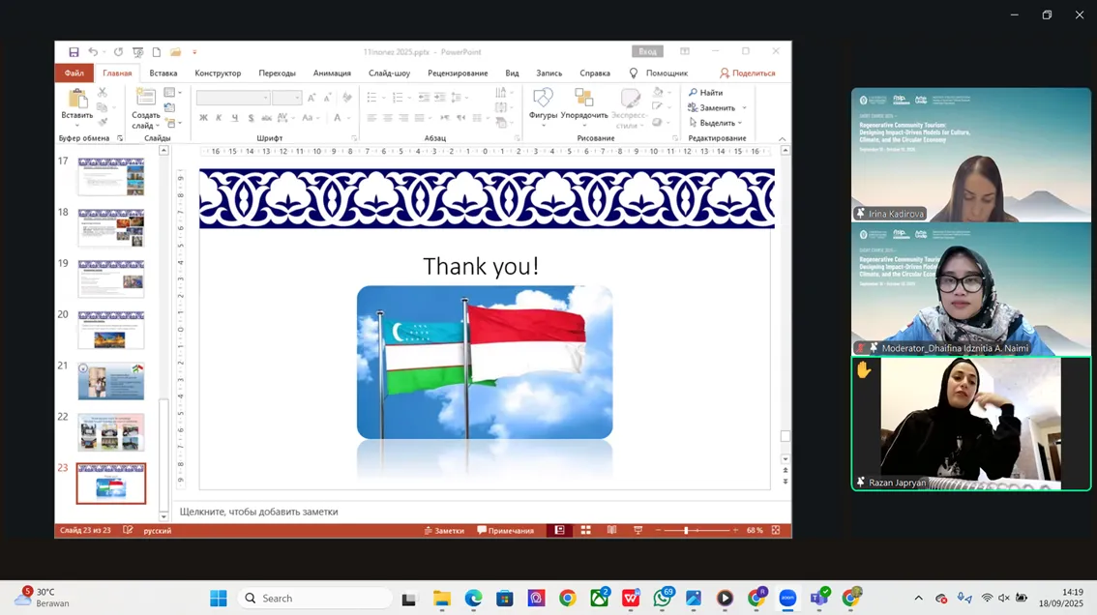Fit slide to current window icon
This screenshot has width=1097, height=615.
pos(775,531)
